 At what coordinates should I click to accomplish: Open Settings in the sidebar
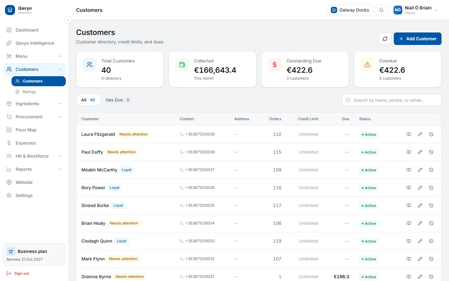[34, 195]
